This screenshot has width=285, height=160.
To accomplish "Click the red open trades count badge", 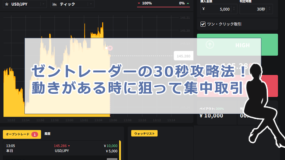I will click(x=35, y=134).
